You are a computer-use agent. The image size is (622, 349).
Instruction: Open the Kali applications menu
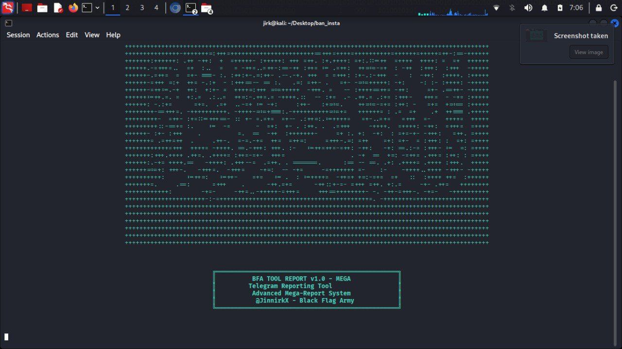coord(8,8)
